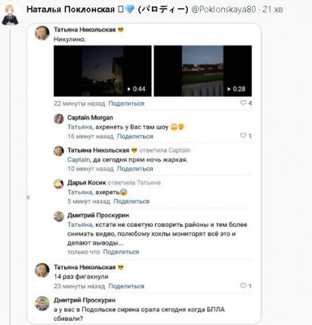312x325 pixels.
Task: Open Дмитрий Проскурин avatar in reply thread
Action: pos(58,216)
